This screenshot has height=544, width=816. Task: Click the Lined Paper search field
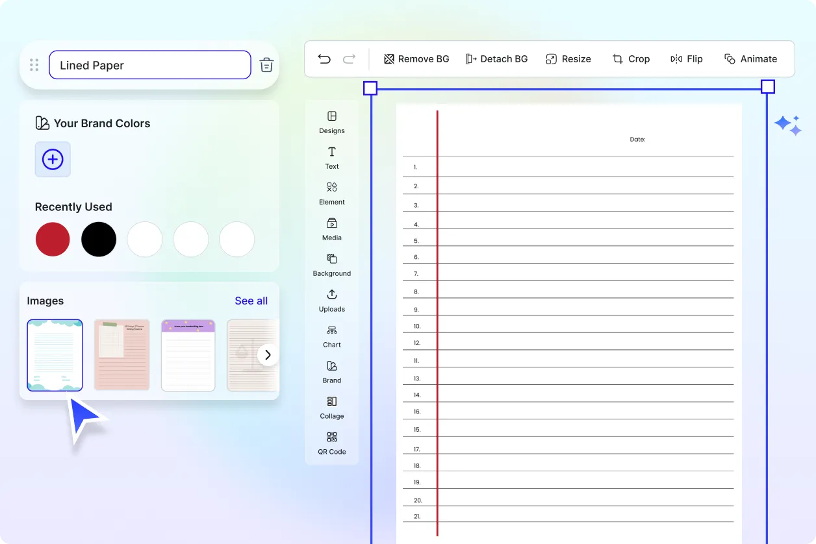tap(149, 65)
